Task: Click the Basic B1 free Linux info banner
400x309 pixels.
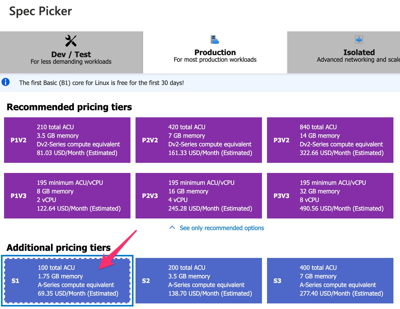Action: point(200,83)
